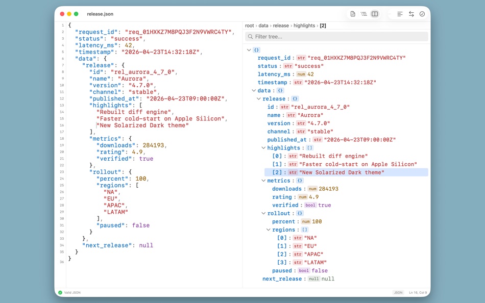The width and height of the screenshot is (485, 303).
Task: Click the braces badge beside rollout
Action: pos(300,213)
